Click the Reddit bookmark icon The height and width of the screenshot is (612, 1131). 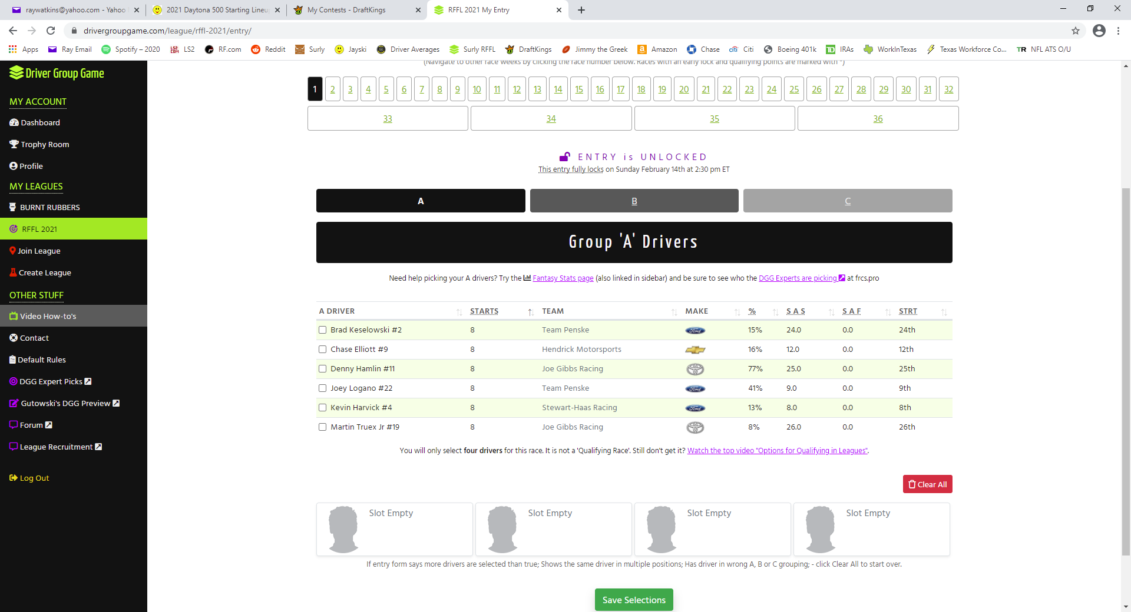(256, 49)
